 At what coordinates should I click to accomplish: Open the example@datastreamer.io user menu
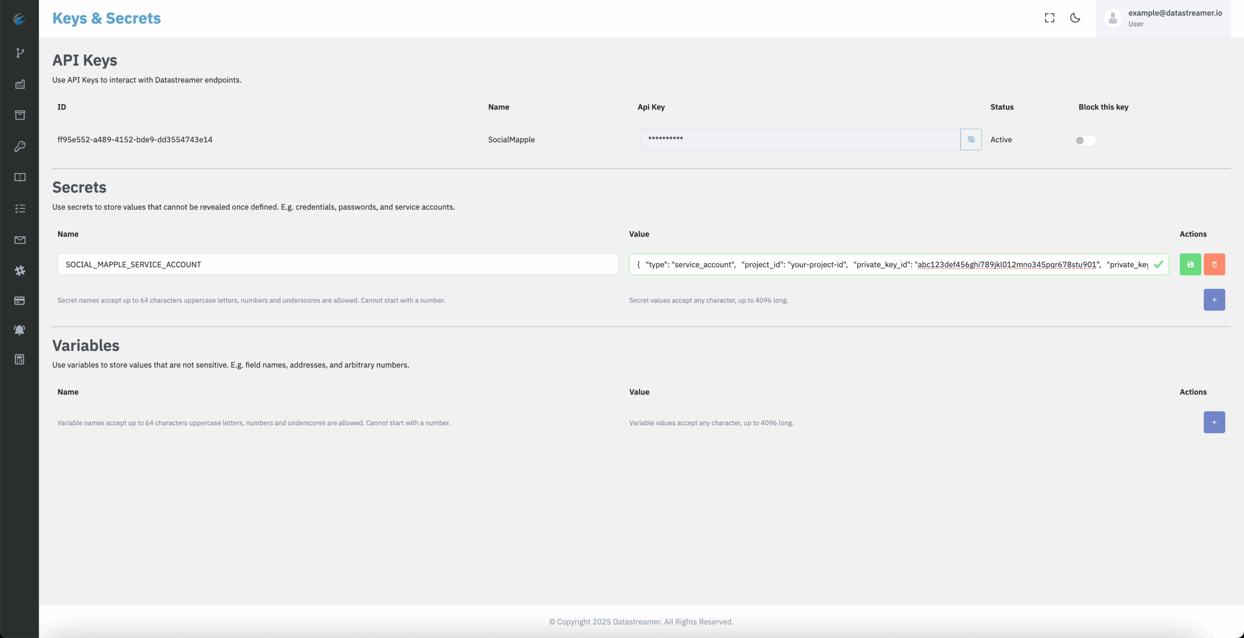(x=1163, y=18)
